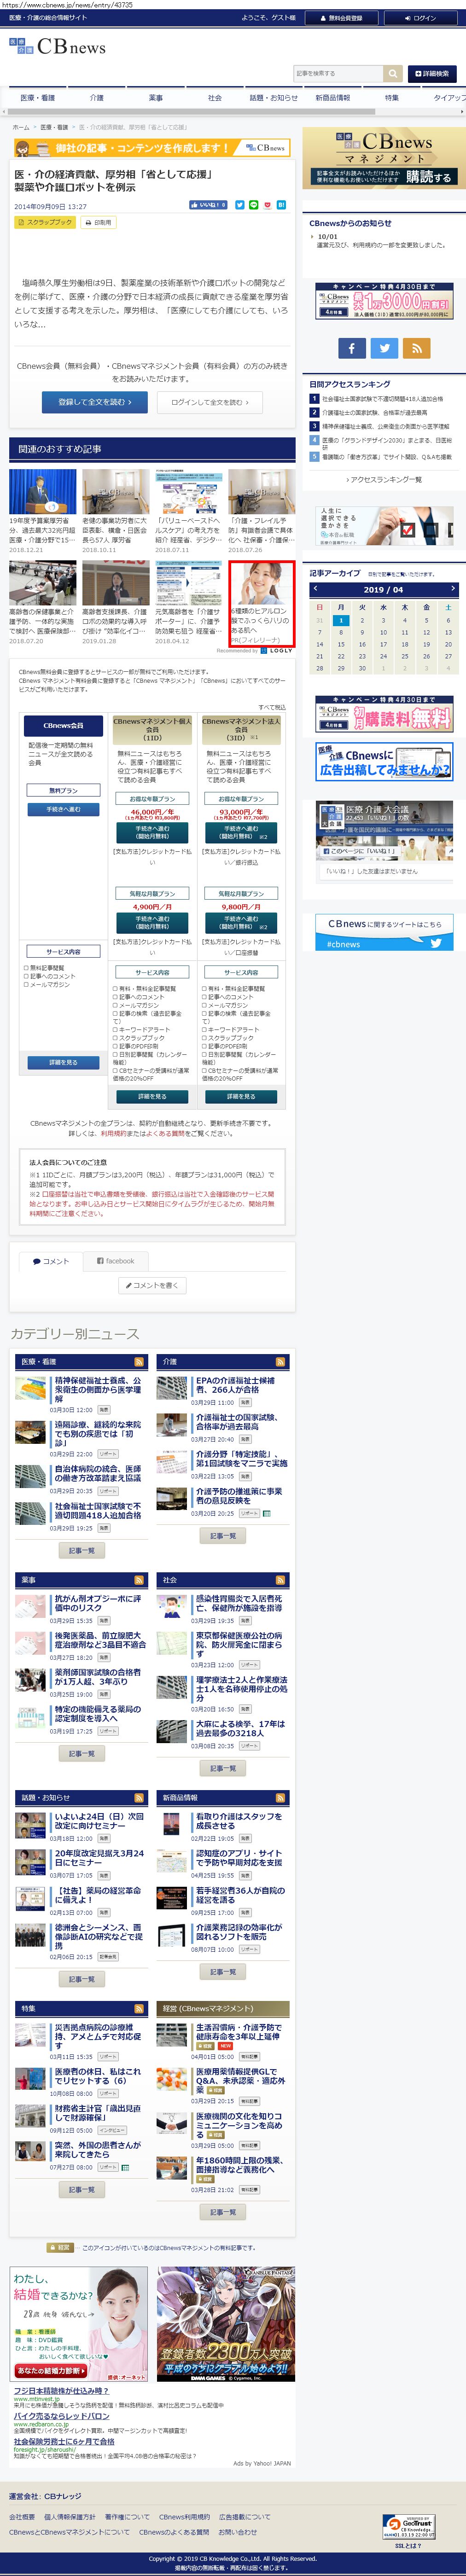Click 登録して全文を読む button
Image resolution: width=466 pixels, height=2576 pixels.
(x=95, y=401)
